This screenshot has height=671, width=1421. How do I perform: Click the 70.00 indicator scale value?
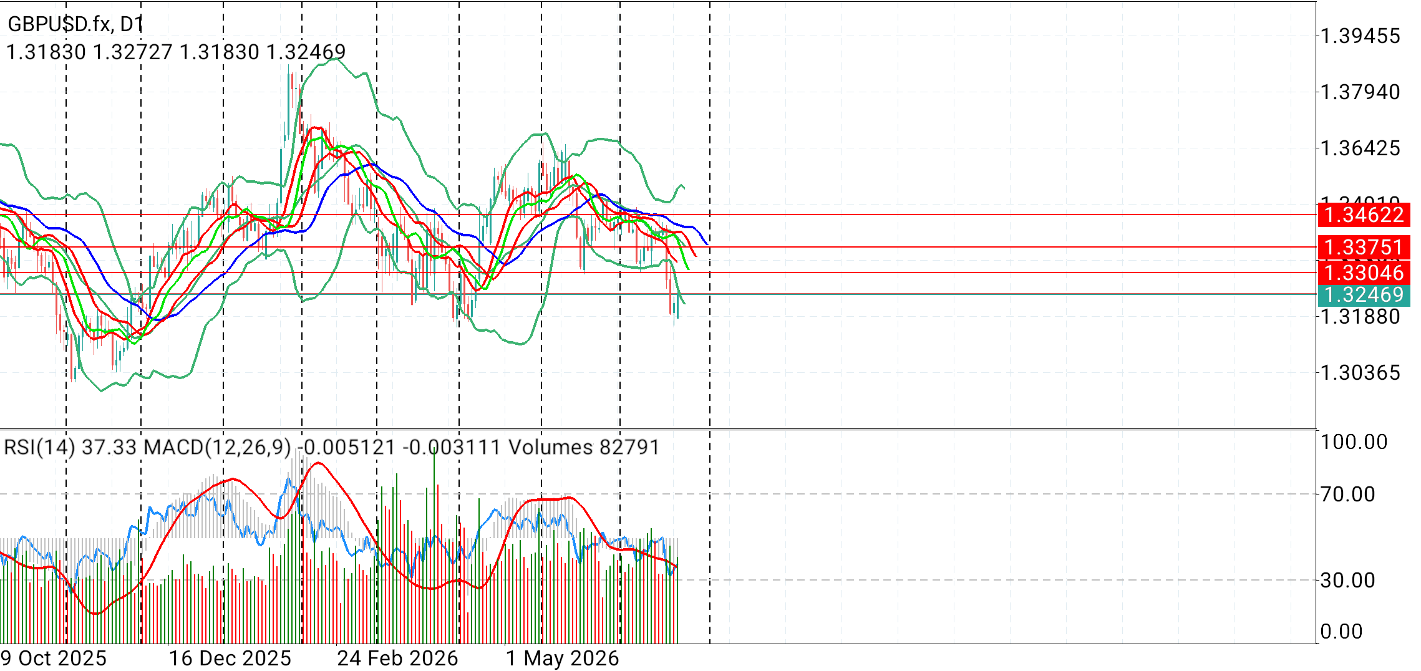click(x=1348, y=495)
